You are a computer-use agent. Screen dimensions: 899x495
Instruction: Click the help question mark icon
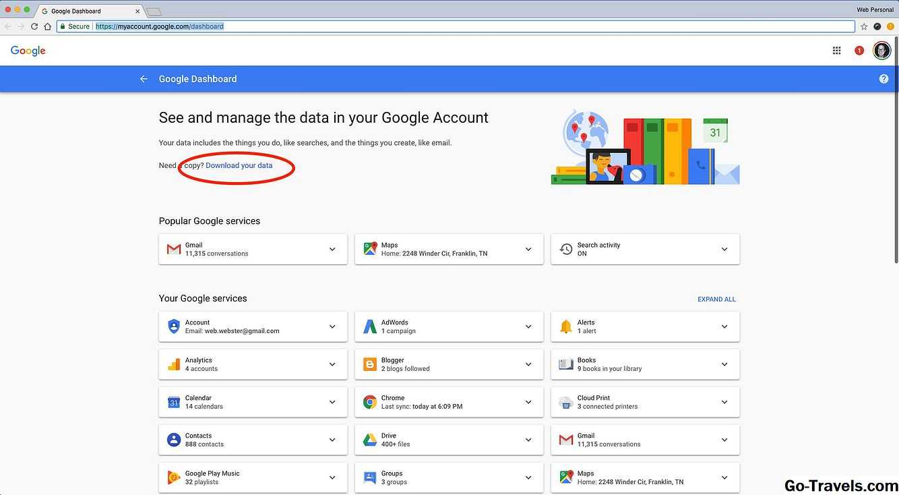pos(883,79)
